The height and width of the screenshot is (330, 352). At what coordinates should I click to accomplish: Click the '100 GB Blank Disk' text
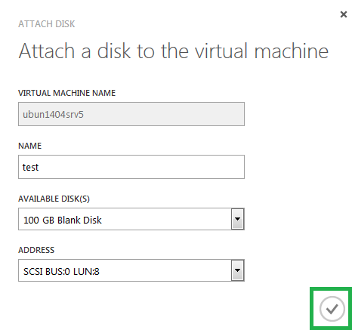click(x=63, y=221)
